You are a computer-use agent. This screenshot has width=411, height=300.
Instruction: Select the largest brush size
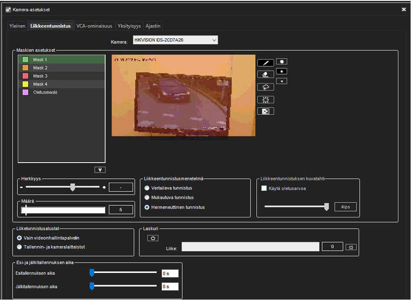[282, 62]
